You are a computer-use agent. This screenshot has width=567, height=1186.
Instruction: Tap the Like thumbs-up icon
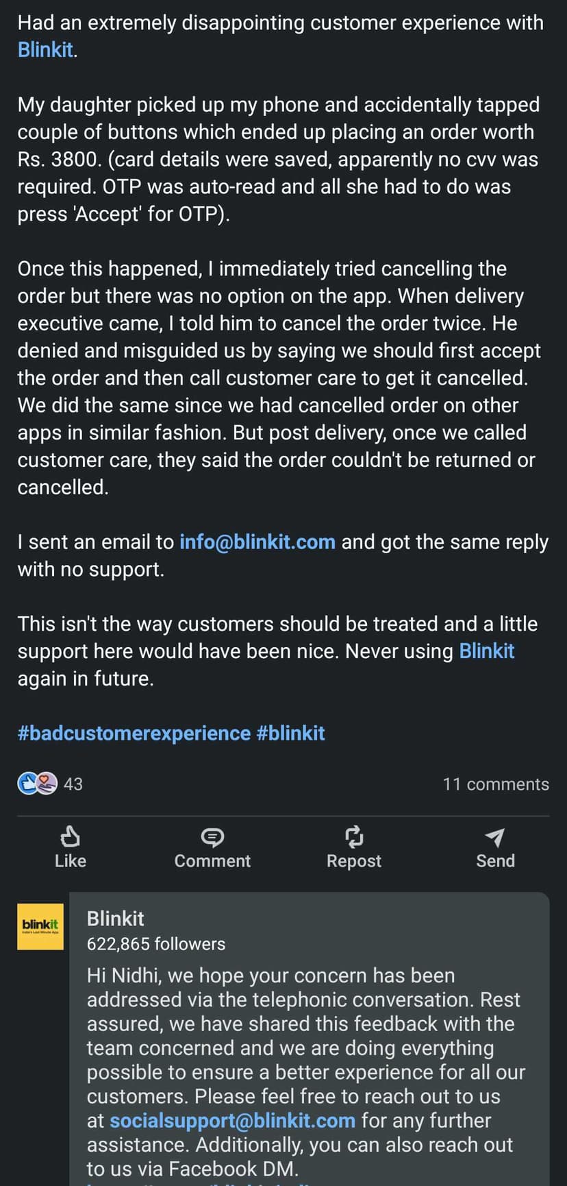(71, 836)
